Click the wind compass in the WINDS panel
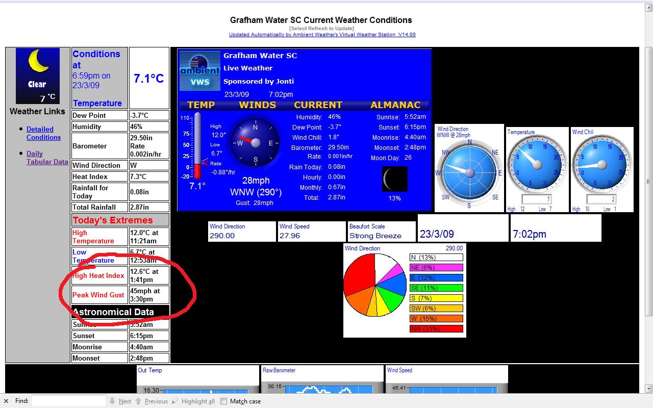Image resolution: width=653 pixels, height=408 pixels. [255, 143]
